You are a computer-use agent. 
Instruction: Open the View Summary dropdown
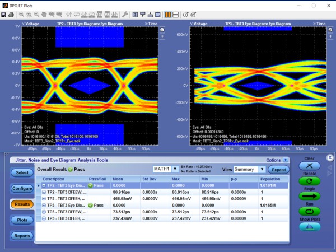[x=262, y=169]
